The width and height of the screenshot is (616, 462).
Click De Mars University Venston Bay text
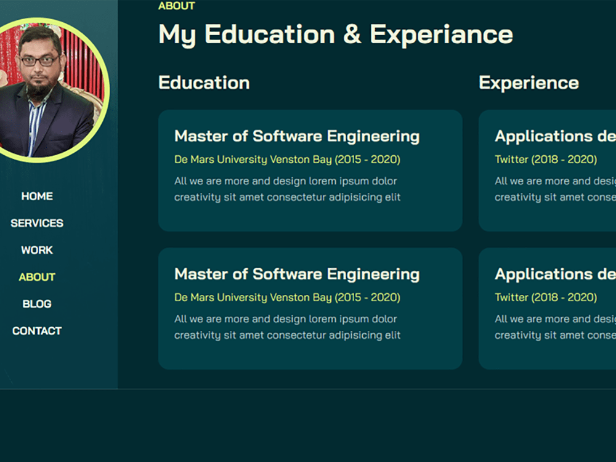point(287,159)
